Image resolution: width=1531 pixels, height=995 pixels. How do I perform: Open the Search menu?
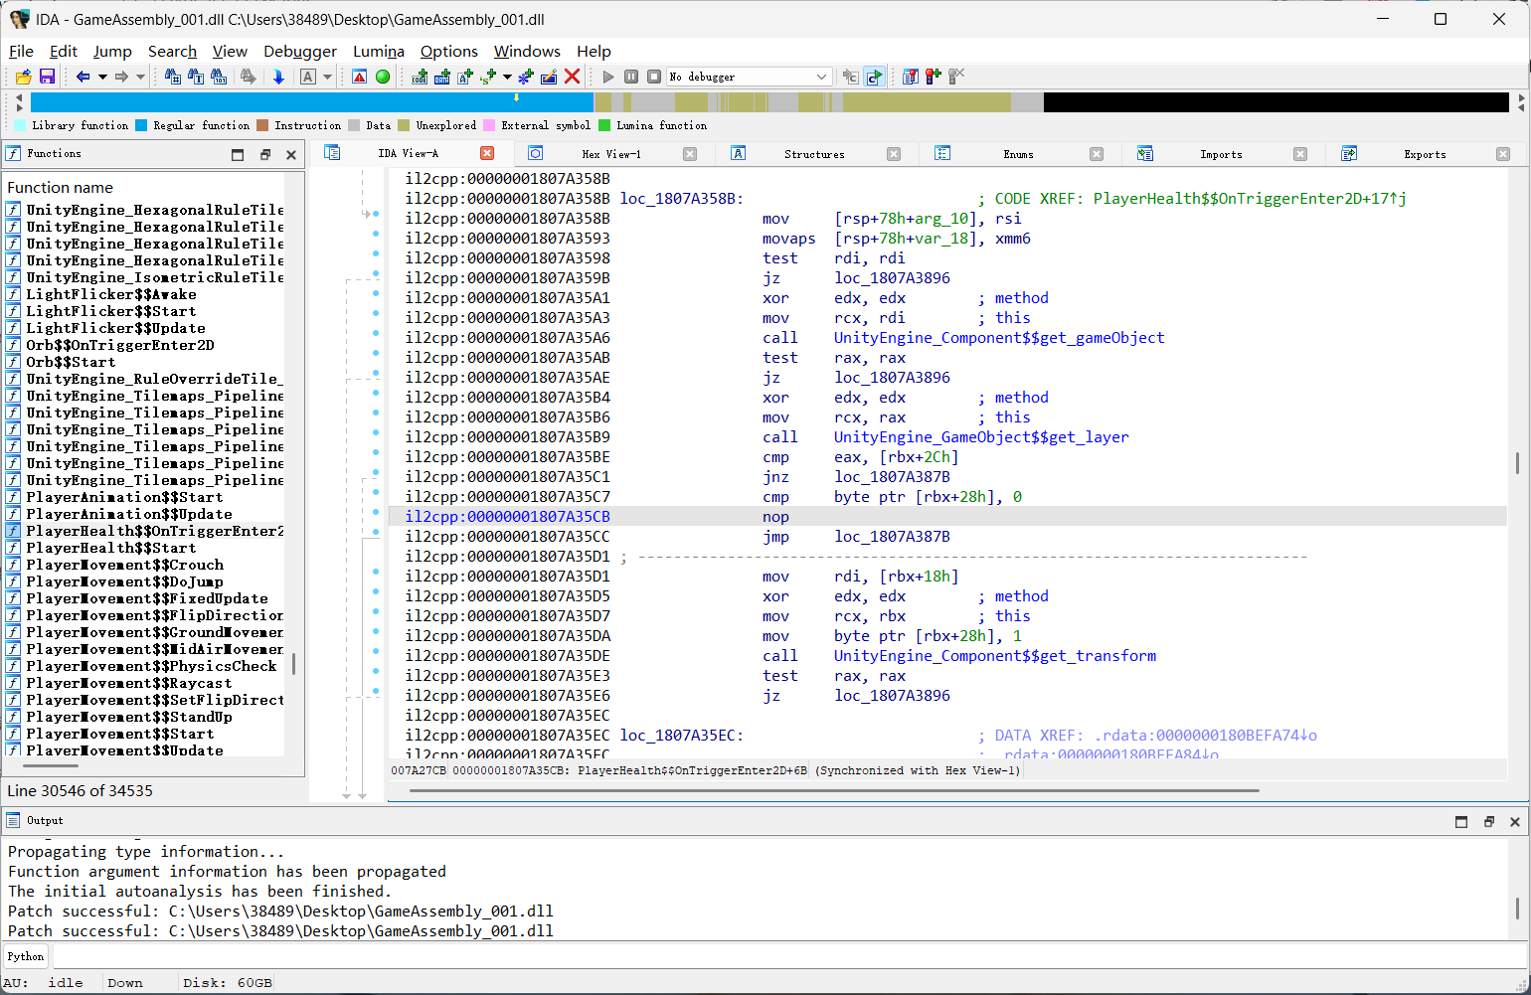point(172,51)
